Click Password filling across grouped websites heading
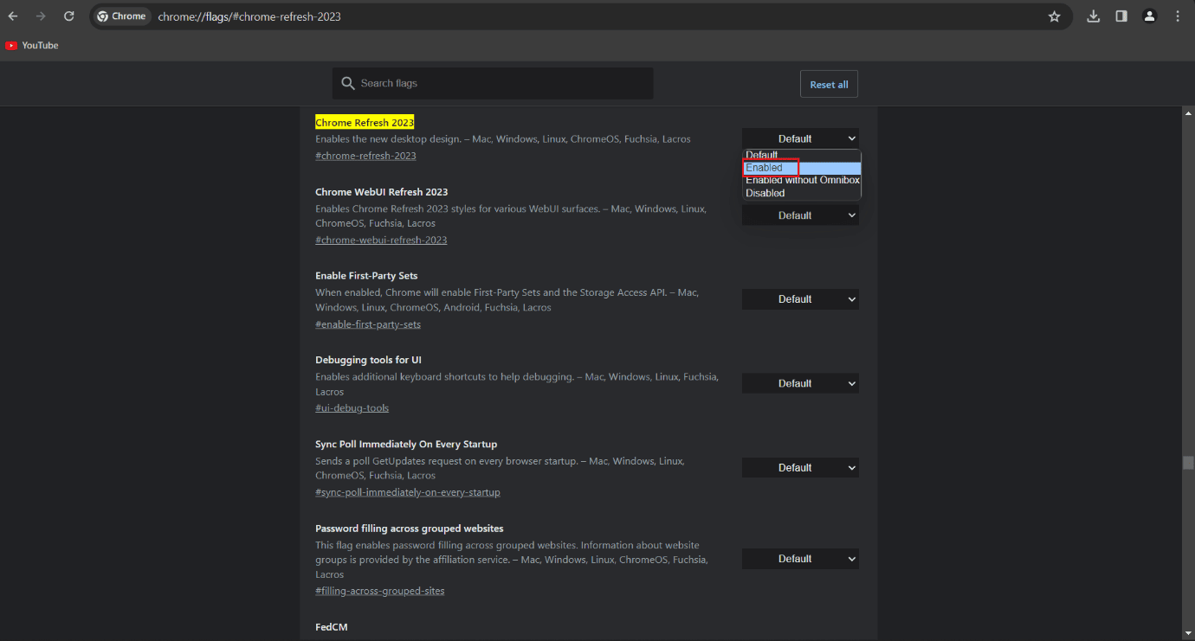The width and height of the screenshot is (1195, 641). [409, 529]
